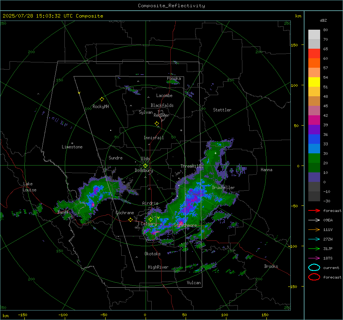
Task: Select the Banff label
Action: 63,212
